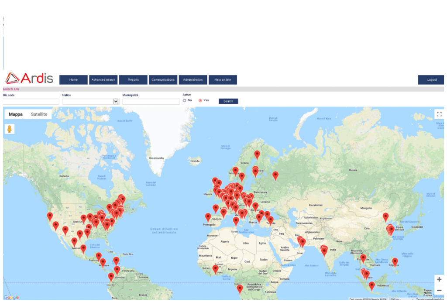Click the US west coast marker

[50, 217]
